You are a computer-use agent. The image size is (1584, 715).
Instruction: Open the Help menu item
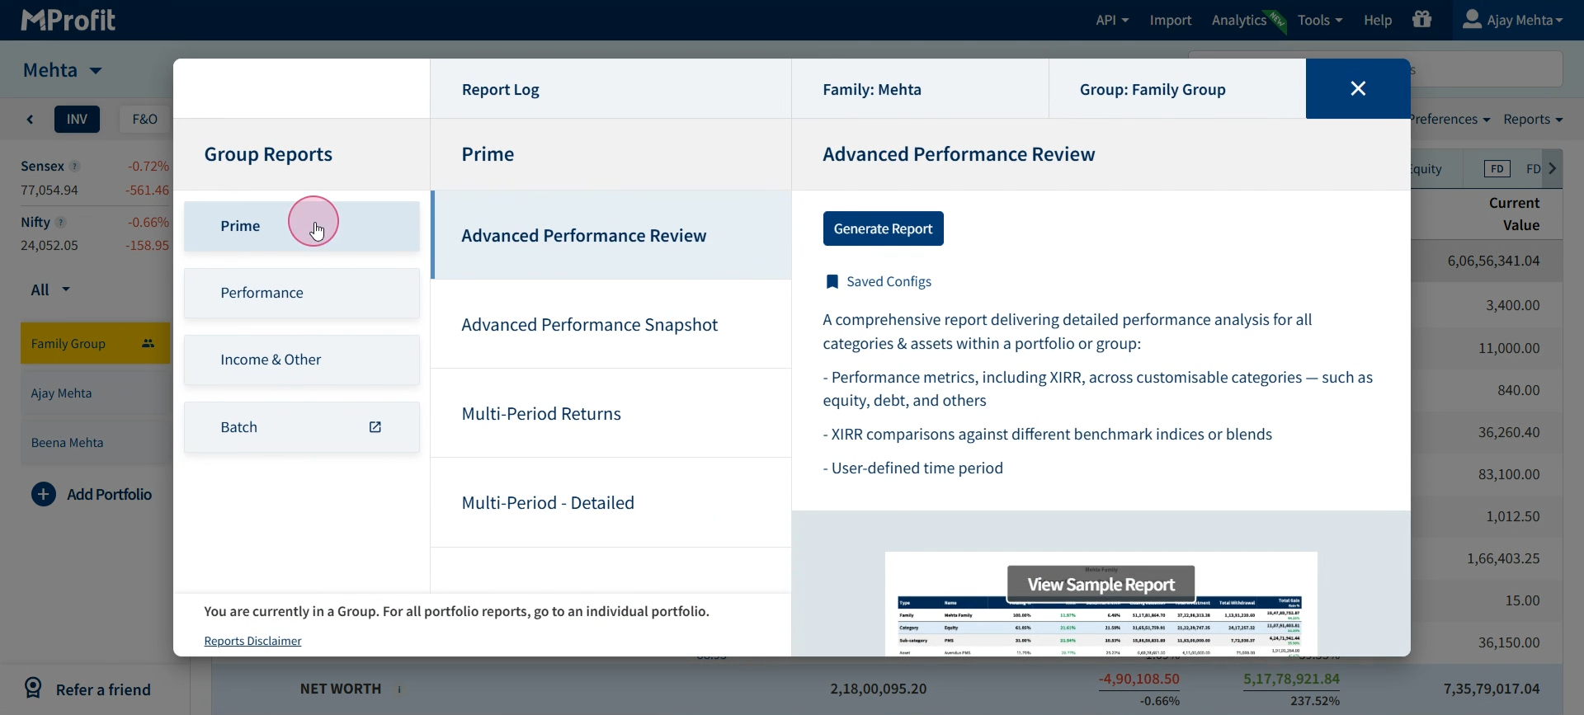click(x=1378, y=20)
